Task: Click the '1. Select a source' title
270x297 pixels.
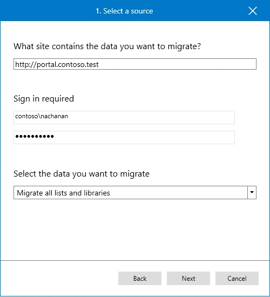Action: click(124, 11)
